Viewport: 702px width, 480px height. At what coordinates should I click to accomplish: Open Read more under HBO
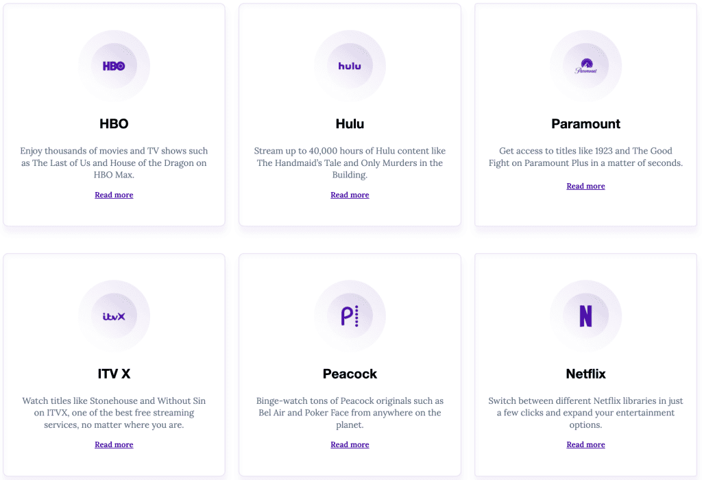pyautogui.click(x=114, y=195)
